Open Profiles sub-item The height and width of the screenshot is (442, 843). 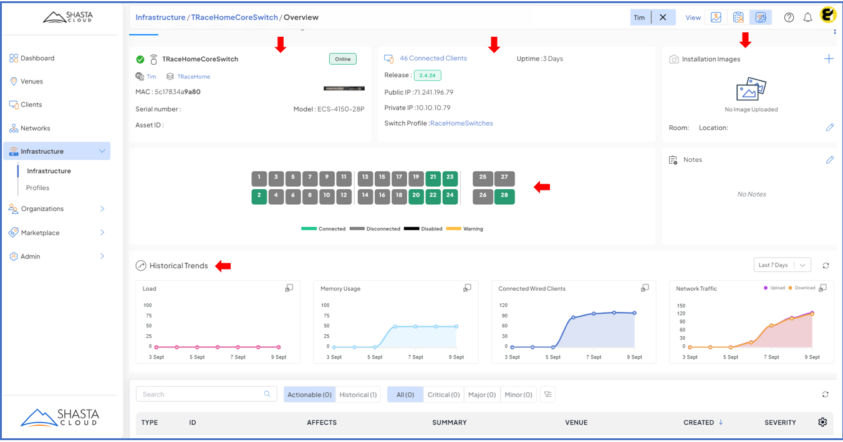[37, 187]
